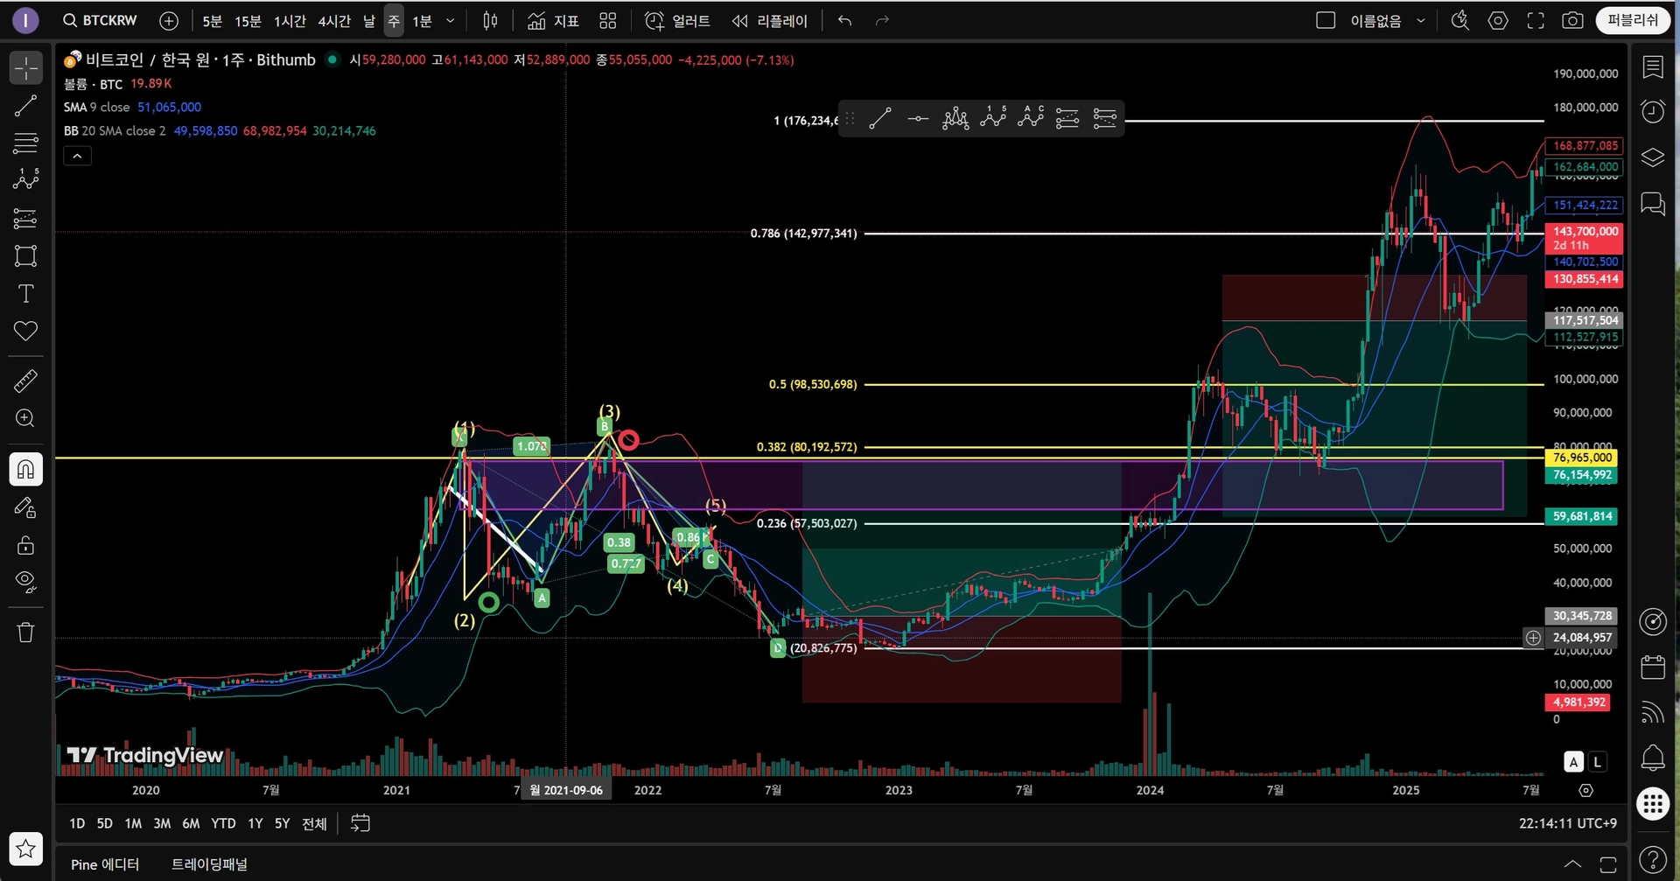This screenshot has width=1680, height=881.
Task: Toggle bar replay mode 리플레이
Action: point(770,21)
